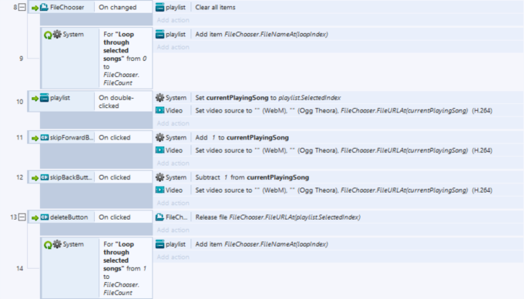Click Add action in event 14
Screen dimensions: 524x299
[173, 257]
